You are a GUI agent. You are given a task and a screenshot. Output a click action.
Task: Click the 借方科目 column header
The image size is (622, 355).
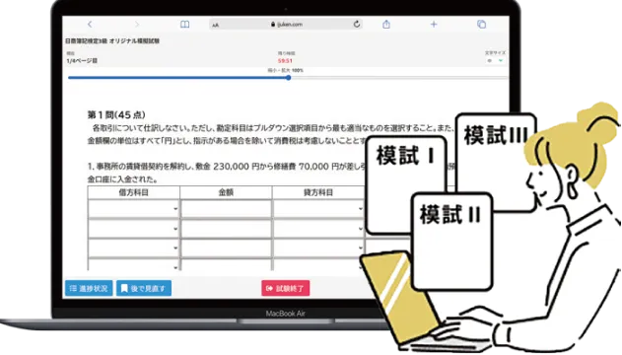134,192
